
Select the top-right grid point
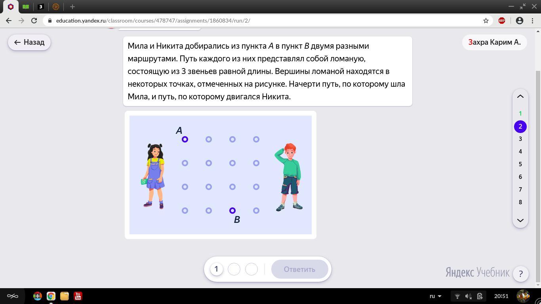tap(256, 139)
